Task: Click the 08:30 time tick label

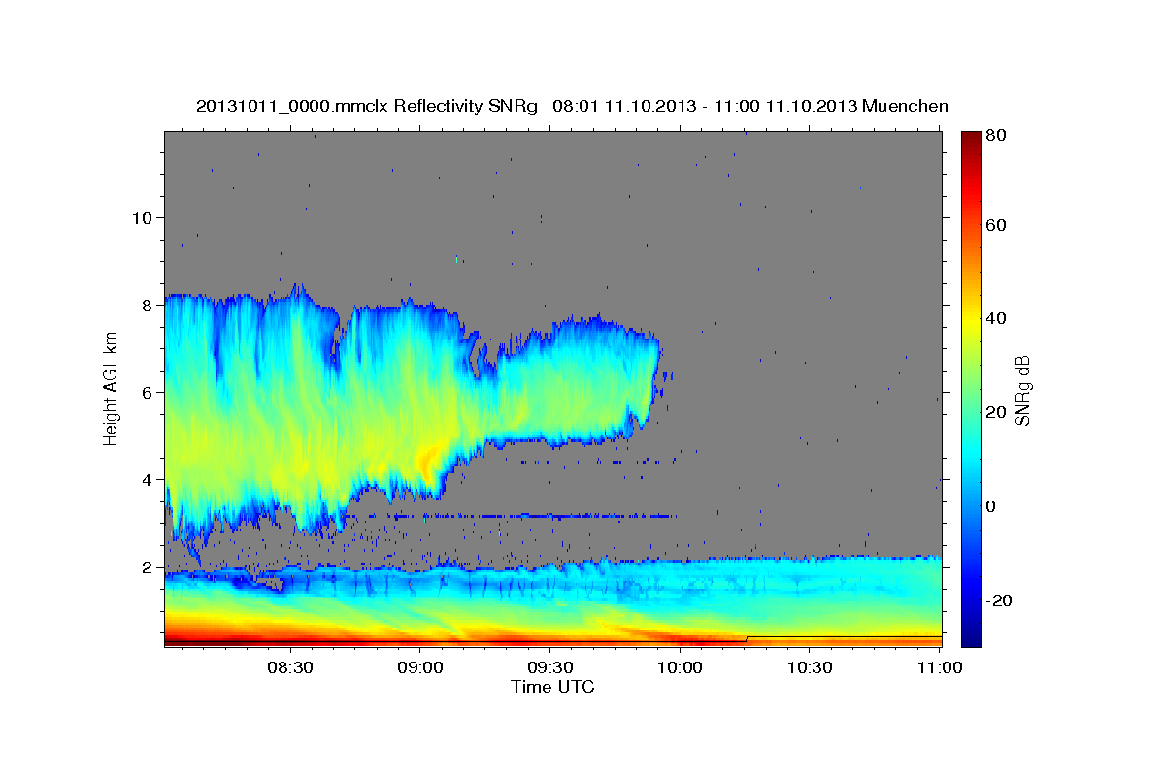Action: (x=290, y=667)
